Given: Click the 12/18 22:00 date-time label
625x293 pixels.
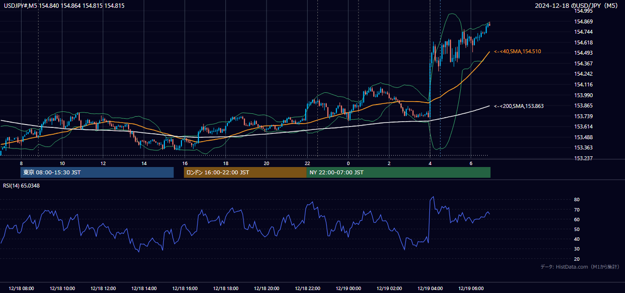Looking at the screenshot, I should pos(307,289).
